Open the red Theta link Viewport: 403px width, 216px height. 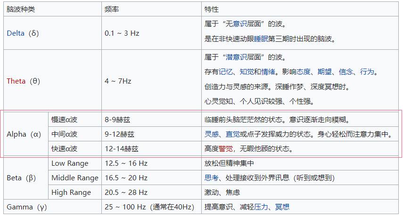(16, 81)
